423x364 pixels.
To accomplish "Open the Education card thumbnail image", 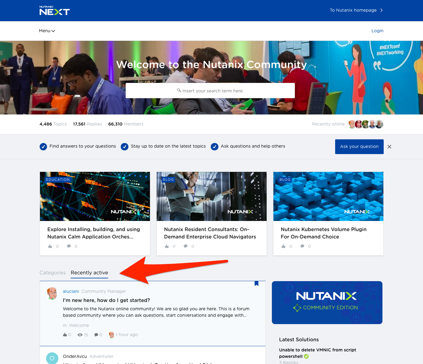I will point(95,196).
